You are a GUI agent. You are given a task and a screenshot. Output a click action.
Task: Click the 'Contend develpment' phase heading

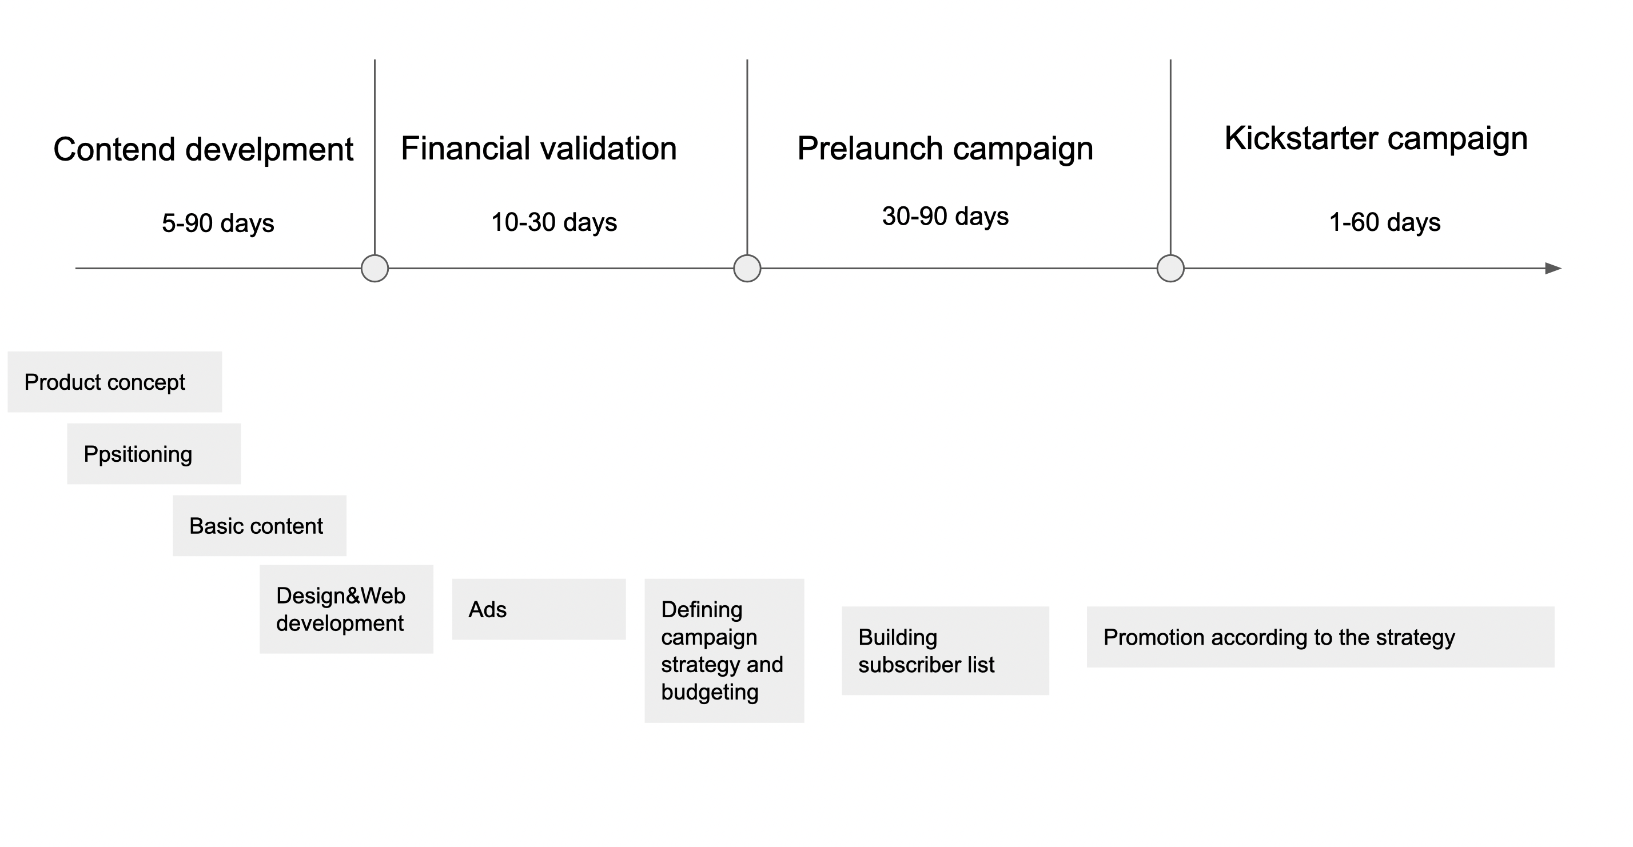(x=203, y=150)
